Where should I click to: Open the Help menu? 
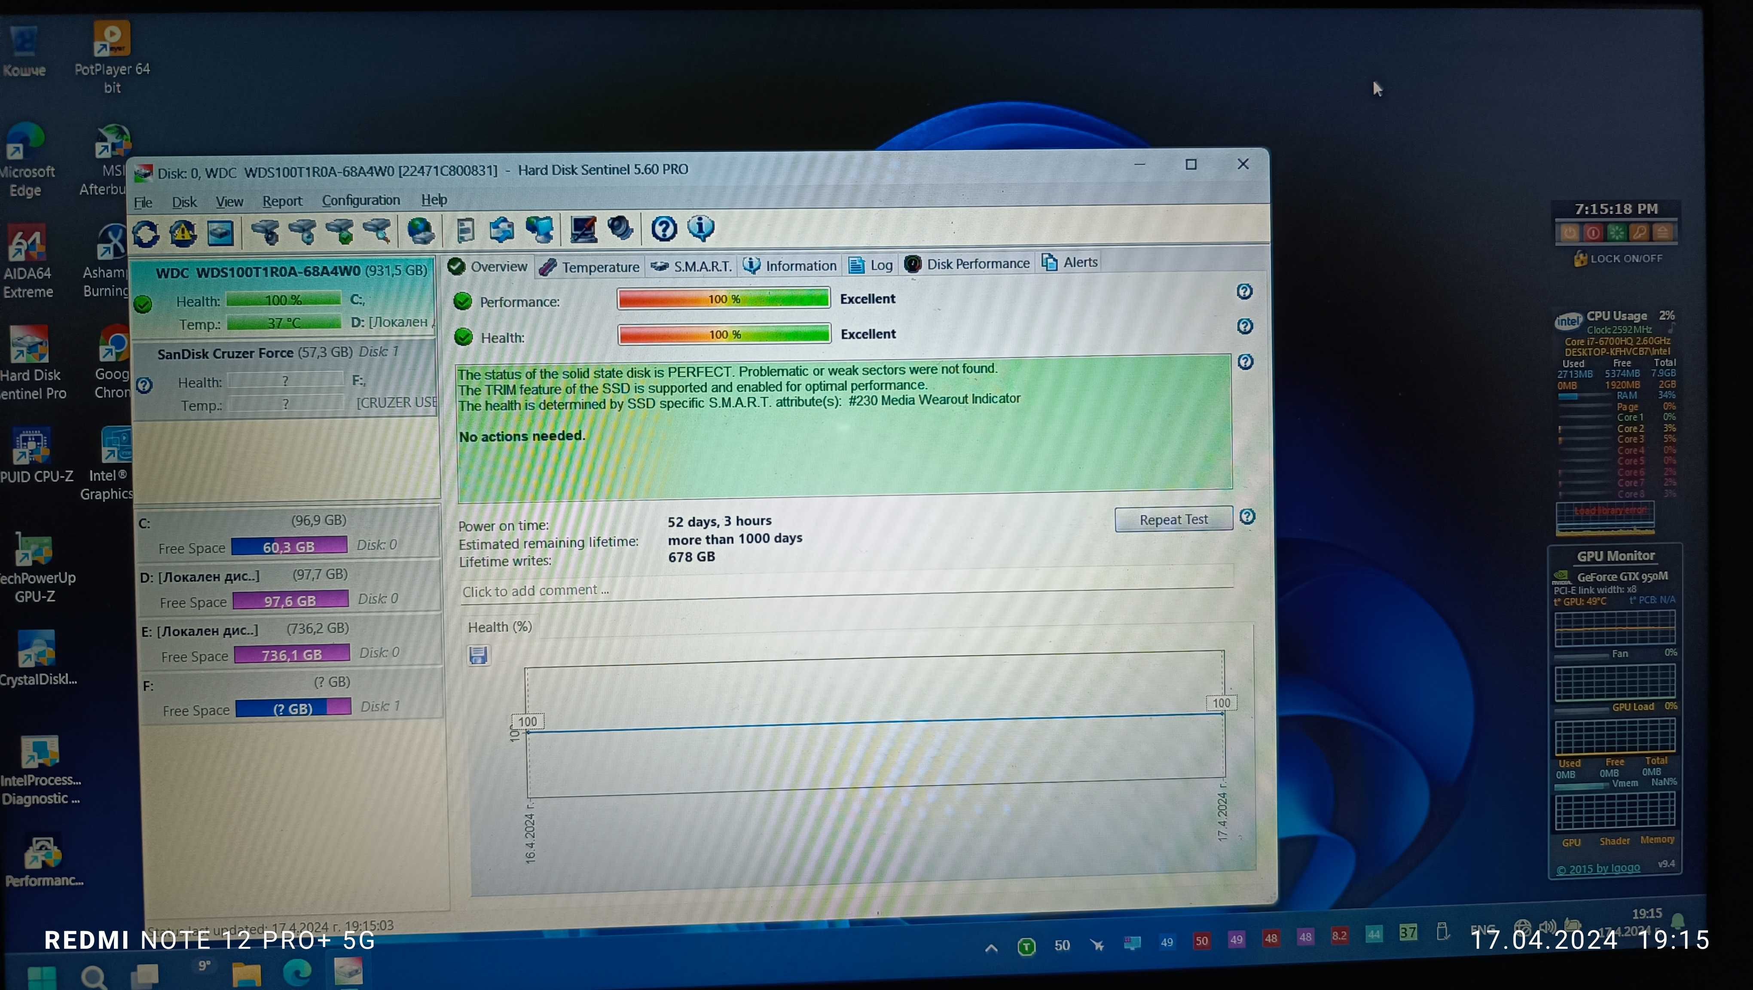[x=434, y=199]
